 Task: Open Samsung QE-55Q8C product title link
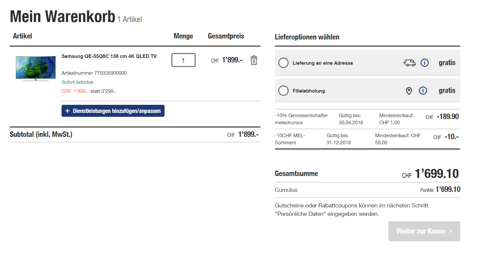tap(109, 56)
